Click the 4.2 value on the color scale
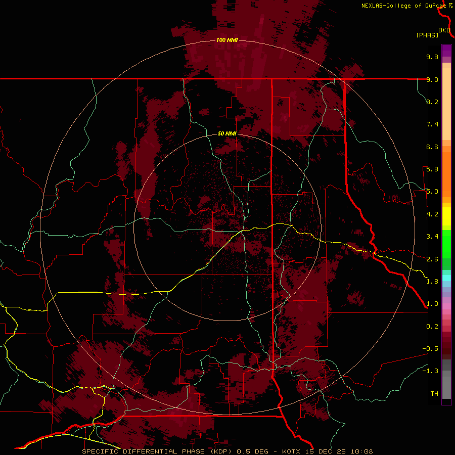Image resolution: width=455 pixels, height=455 pixels. [432, 214]
